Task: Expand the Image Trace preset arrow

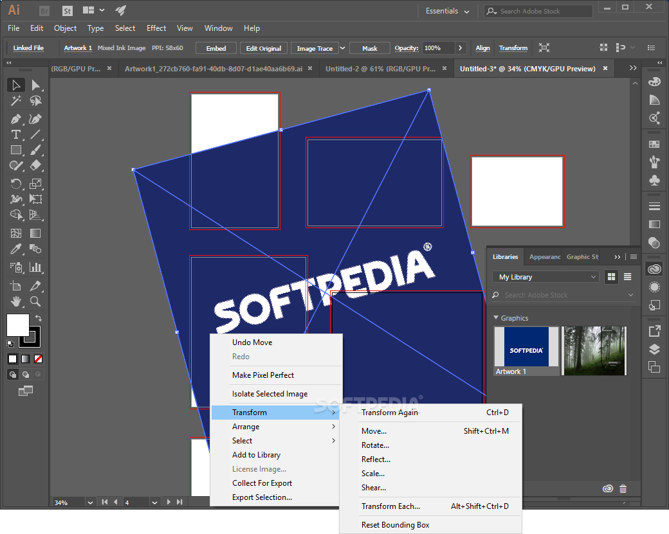Action: (343, 48)
